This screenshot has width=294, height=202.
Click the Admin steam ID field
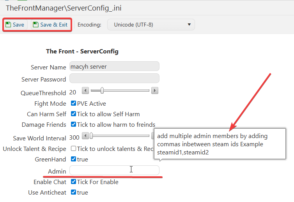[x=114, y=170]
